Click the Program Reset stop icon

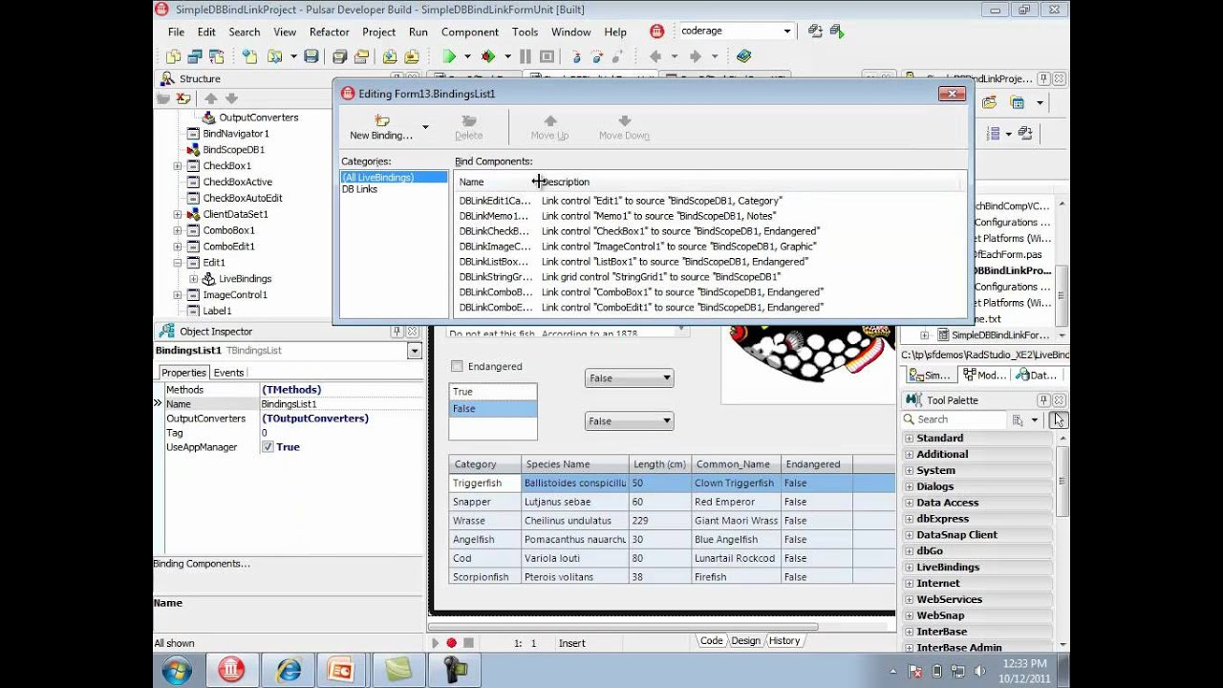tap(547, 56)
